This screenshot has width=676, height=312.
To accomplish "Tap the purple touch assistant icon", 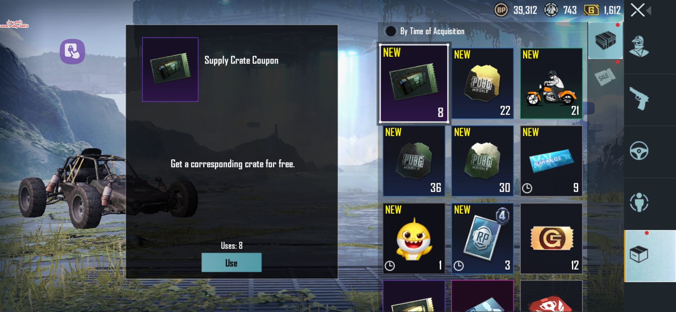I will (x=72, y=51).
